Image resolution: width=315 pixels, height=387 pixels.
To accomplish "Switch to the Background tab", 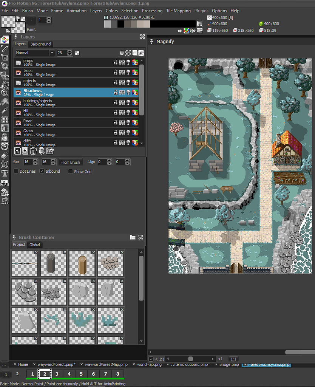I will coord(40,44).
